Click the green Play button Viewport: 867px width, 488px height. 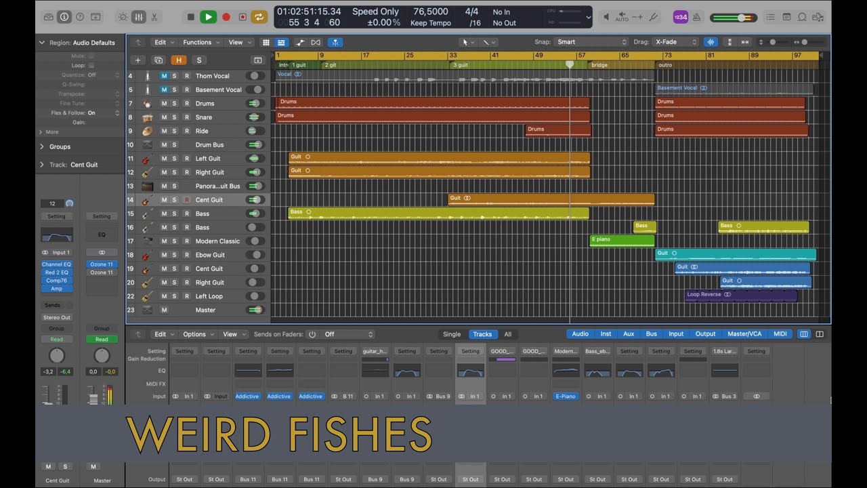click(208, 17)
